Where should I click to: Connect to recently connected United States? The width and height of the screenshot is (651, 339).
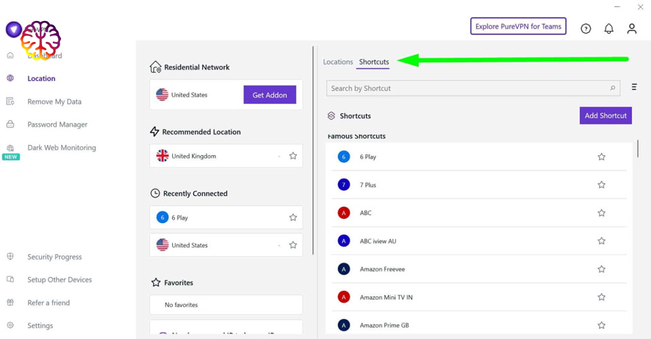pyautogui.click(x=226, y=245)
